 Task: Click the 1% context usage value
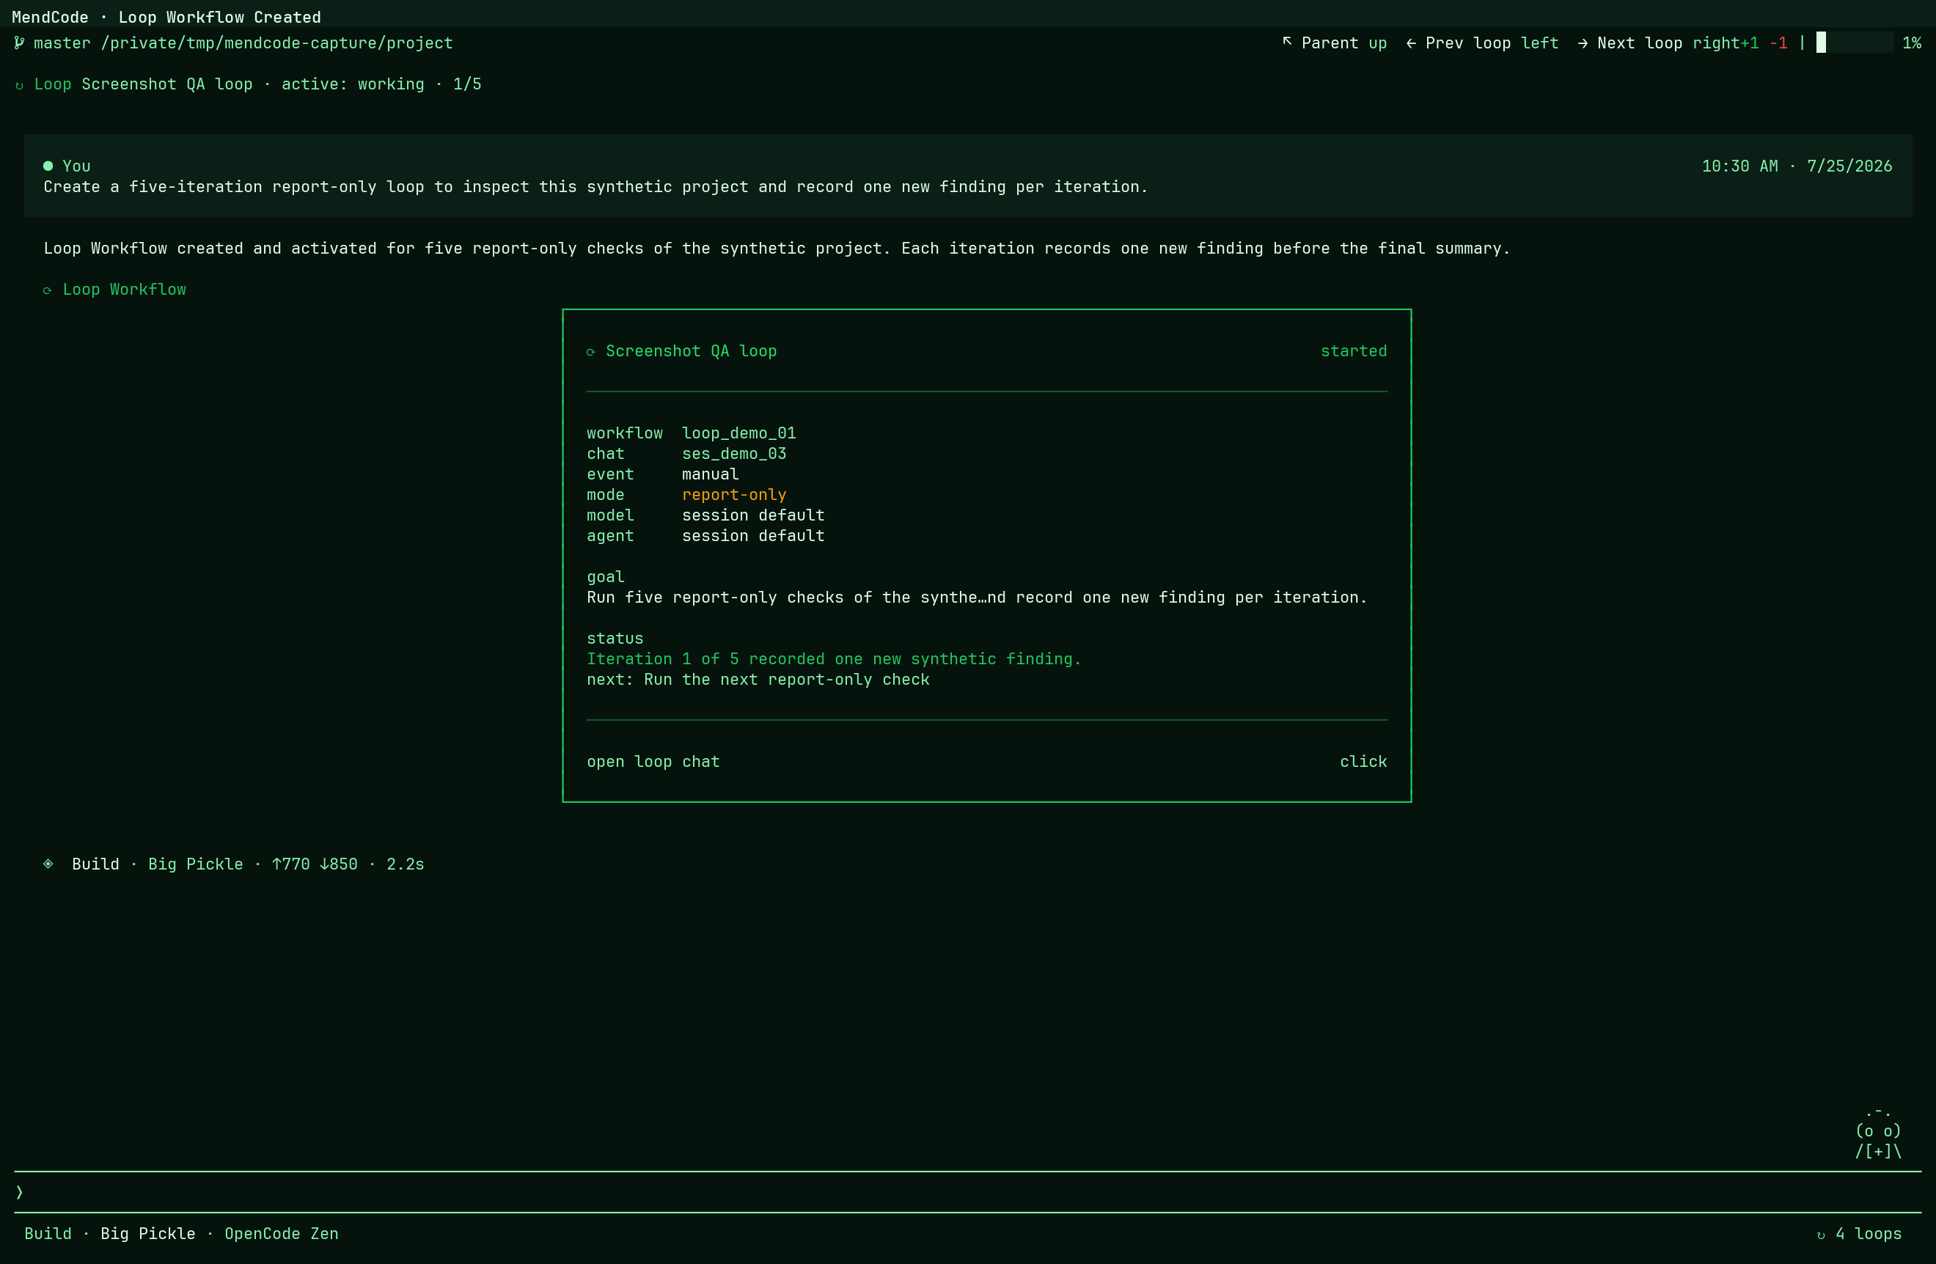[x=1912, y=43]
